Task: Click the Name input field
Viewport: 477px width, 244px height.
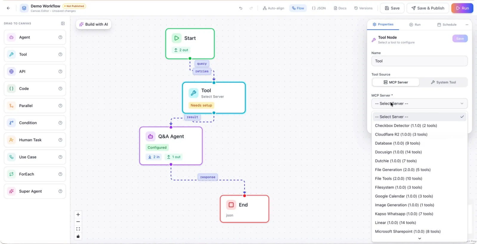Action: tap(419, 61)
